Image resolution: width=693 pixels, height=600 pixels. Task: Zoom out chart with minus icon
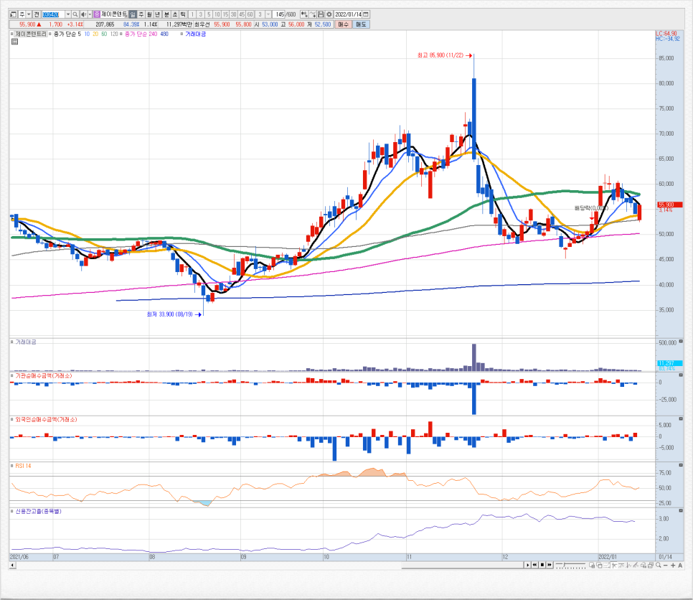(x=666, y=565)
